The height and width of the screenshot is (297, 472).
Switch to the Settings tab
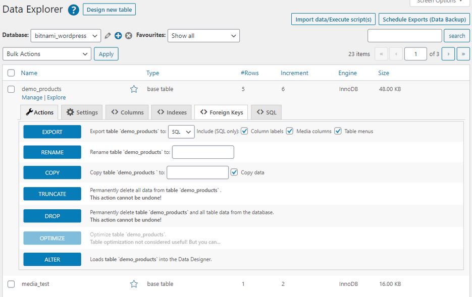(82, 112)
